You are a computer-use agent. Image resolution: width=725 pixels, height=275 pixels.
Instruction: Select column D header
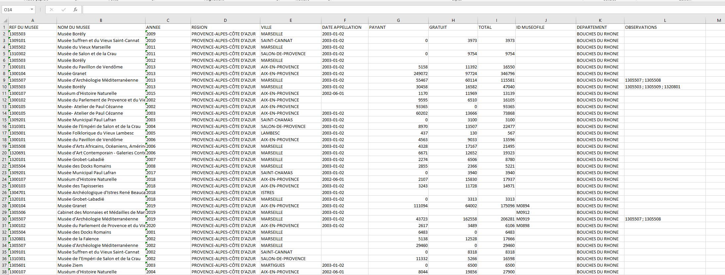(225, 20)
